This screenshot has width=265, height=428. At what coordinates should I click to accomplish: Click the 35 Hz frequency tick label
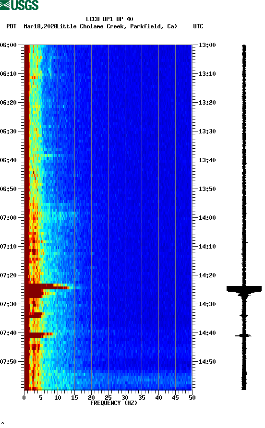[x=142, y=398]
